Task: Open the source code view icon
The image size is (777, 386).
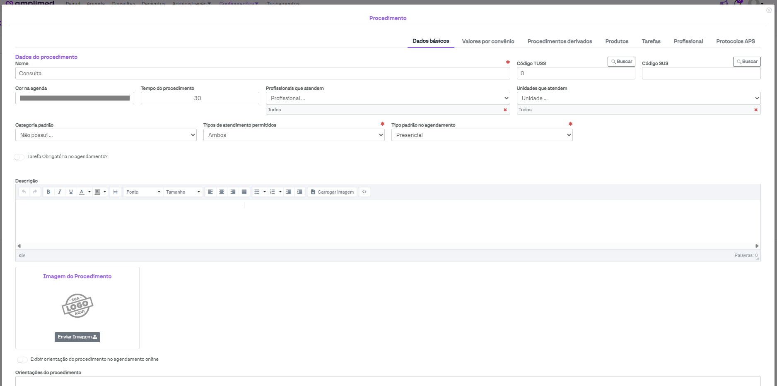Action: pos(364,192)
